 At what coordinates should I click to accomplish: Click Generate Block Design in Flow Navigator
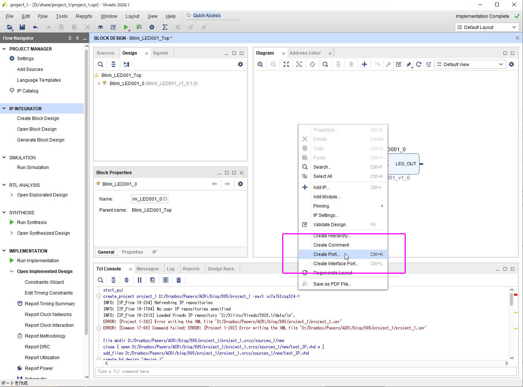pos(41,140)
